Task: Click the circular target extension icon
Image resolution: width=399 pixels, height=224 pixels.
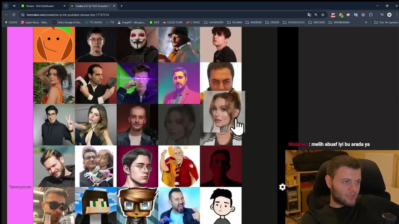Action: pyautogui.click(x=363, y=15)
